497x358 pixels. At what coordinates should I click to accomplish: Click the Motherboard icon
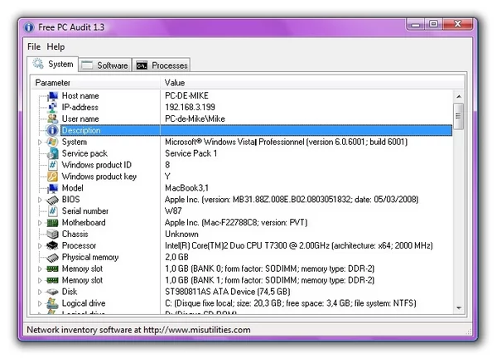[x=53, y=223]
